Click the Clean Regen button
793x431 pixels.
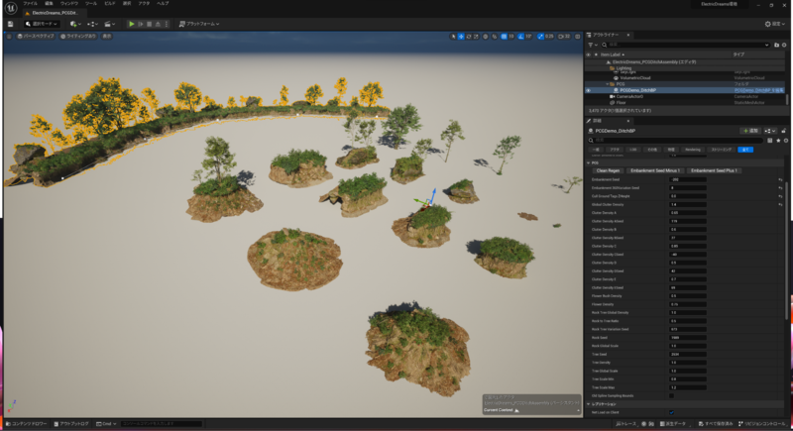[x=608, y=170]
